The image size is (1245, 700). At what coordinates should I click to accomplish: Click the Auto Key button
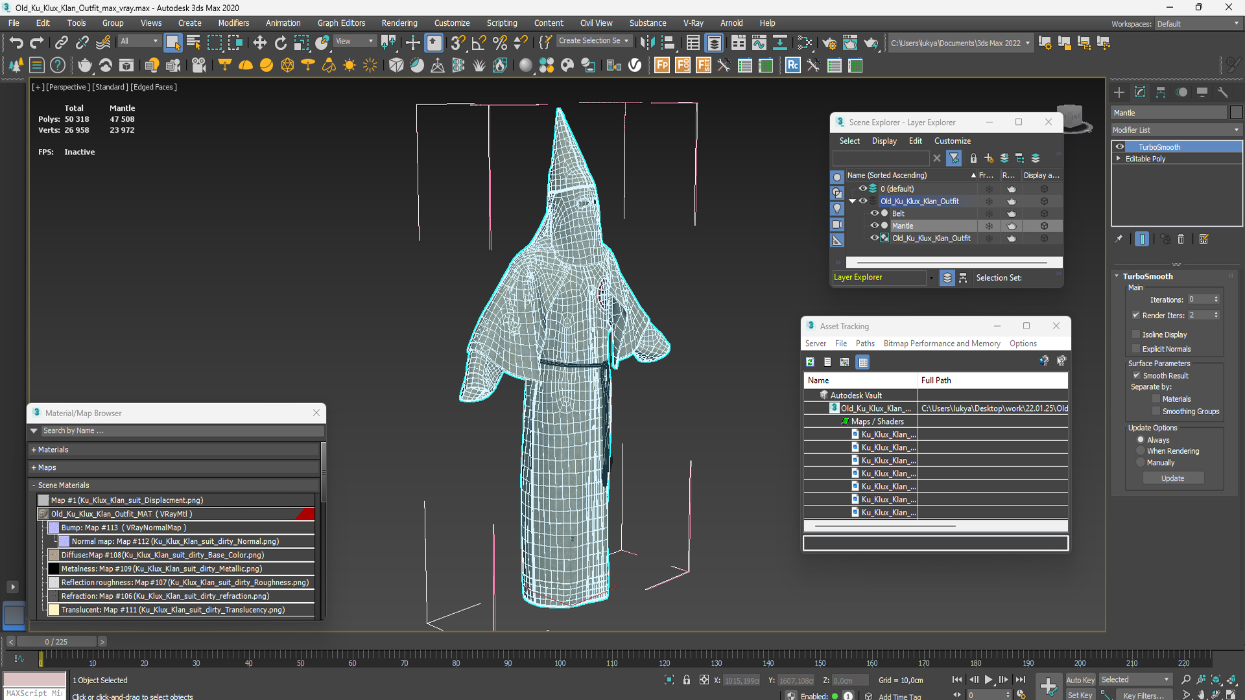click(1080, 680)
